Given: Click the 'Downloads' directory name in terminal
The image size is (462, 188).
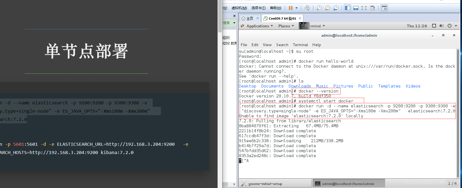Looking at the screenshot, I should (x=300, y=86).
